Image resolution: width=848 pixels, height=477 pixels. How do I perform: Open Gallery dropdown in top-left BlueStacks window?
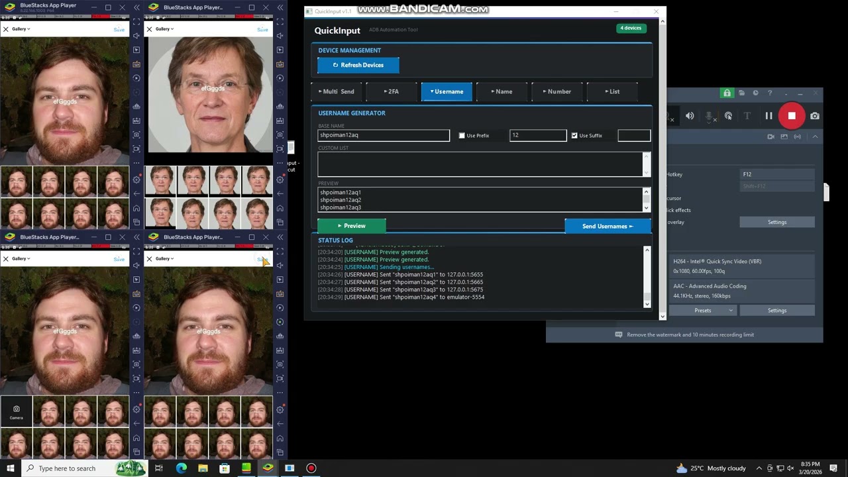pyautogui.click(x=21, y=29)
